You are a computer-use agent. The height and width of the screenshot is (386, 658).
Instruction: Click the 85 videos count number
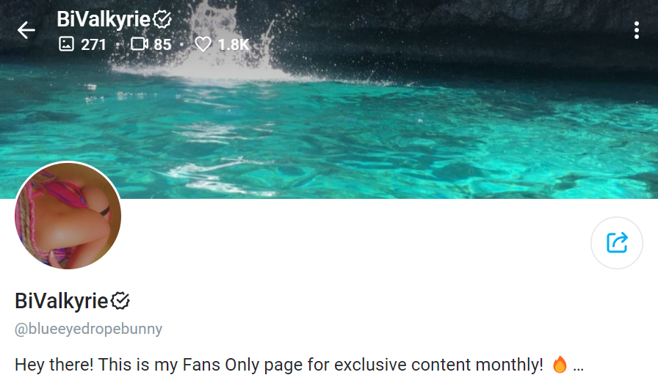[x=162, y=45]
